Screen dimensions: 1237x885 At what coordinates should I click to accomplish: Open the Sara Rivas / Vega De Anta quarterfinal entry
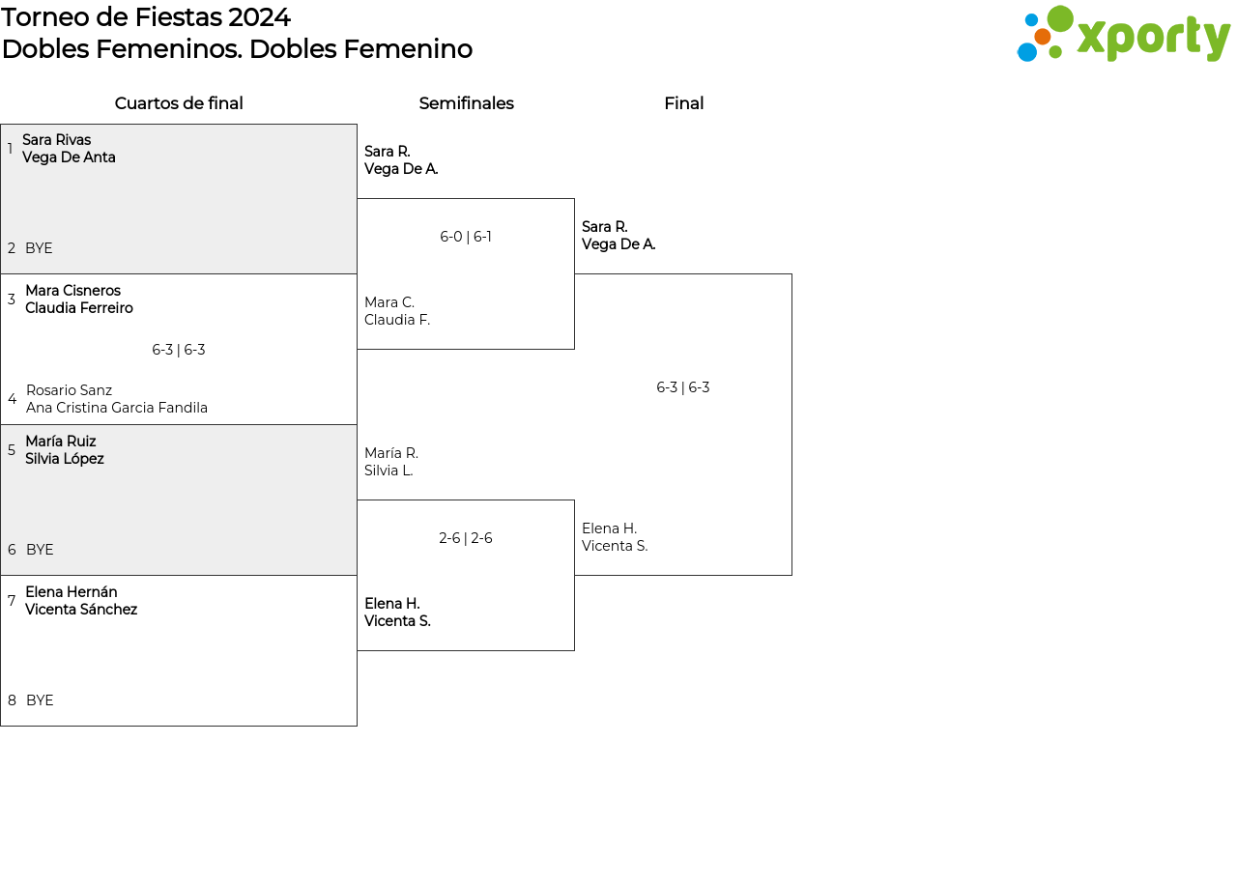click(69, 149)
